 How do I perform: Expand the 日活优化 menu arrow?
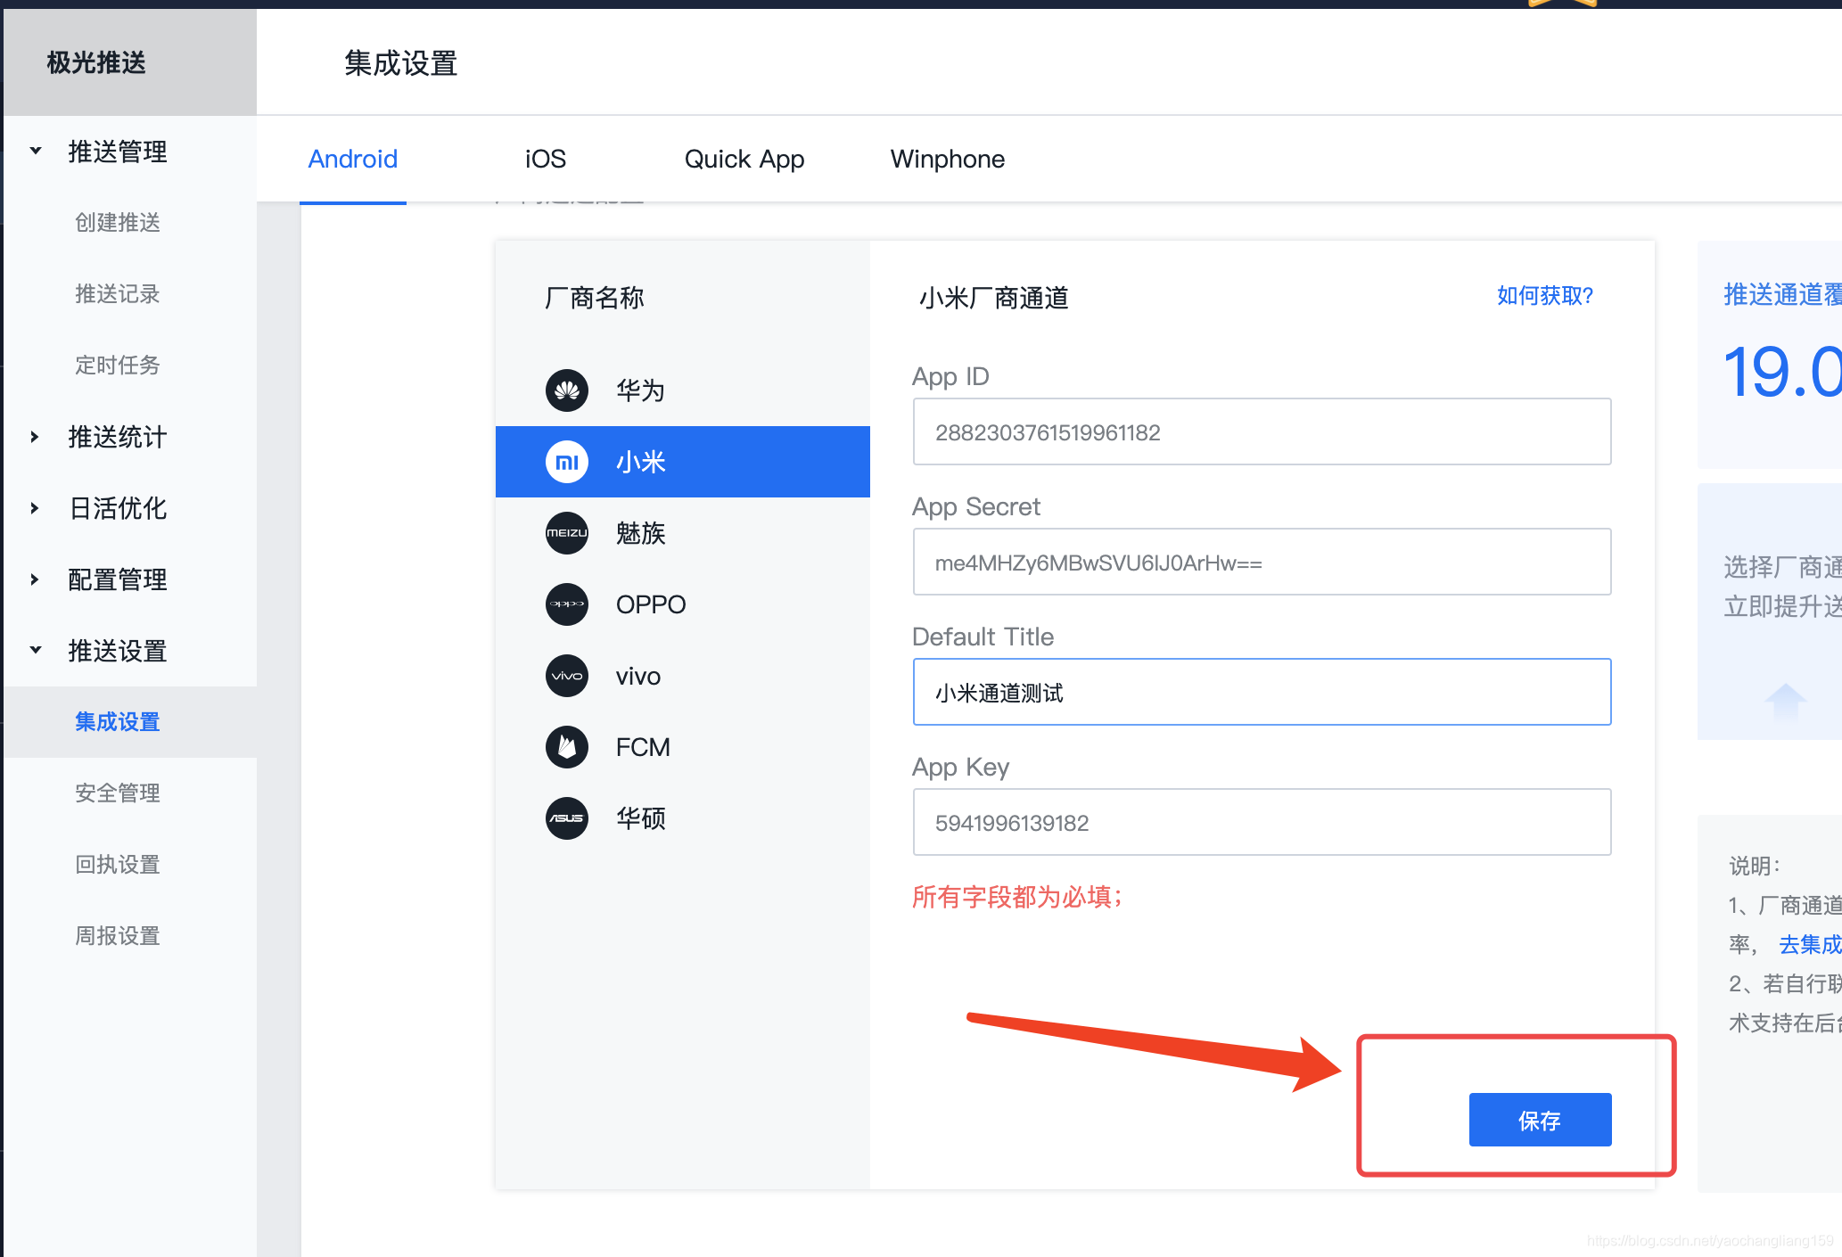point(36,508)
